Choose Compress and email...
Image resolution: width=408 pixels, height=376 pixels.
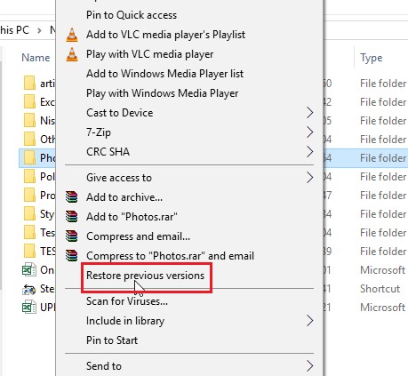[x=138, y=236]
